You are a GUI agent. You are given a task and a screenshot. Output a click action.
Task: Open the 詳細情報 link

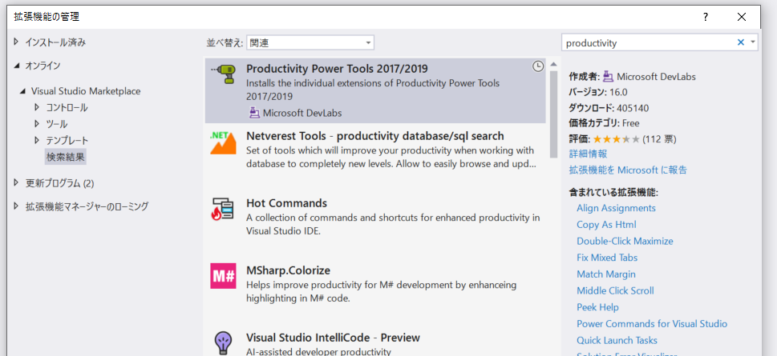tap(589, 154)
